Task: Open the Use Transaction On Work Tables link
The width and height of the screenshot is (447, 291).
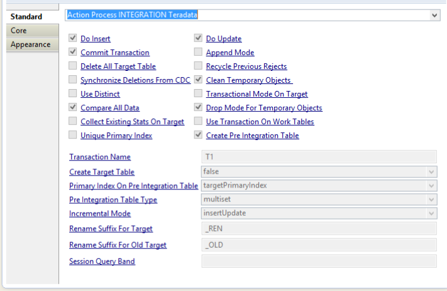Action: 260,122
